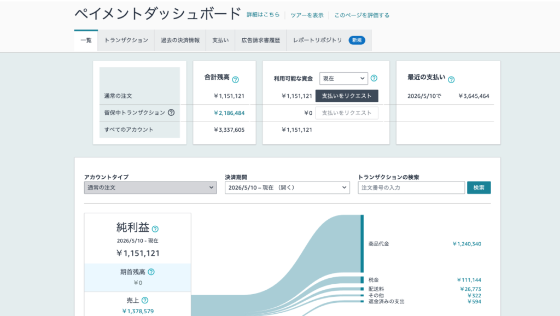Image resolution: width=560 pixels, height=316 pixels.
Task: Expand the アカウントタイプ dropdown
Action: (150, 188)
